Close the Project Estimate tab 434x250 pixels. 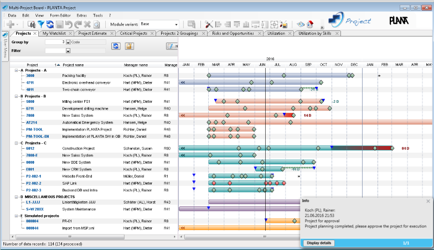112,33
